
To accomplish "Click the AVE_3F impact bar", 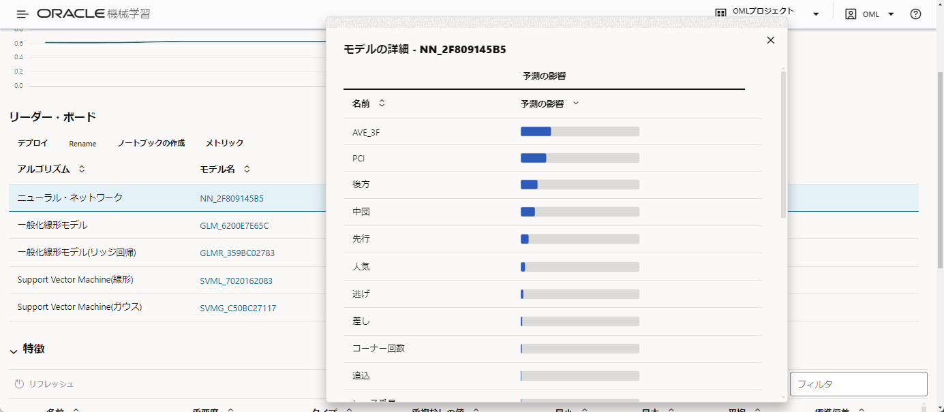I will (x=580, y=131).
